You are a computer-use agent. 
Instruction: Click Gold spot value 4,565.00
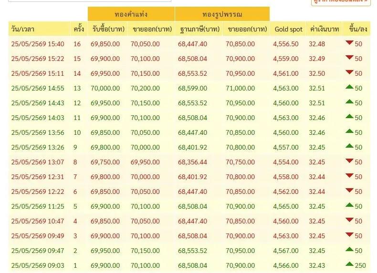coord(286,206)
